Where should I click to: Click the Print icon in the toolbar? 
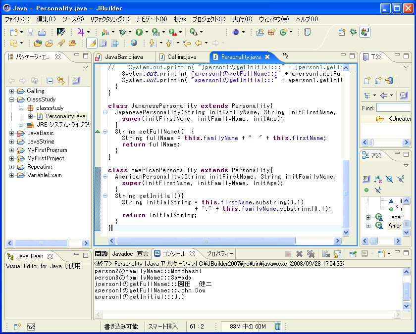[x=42, y=32]
